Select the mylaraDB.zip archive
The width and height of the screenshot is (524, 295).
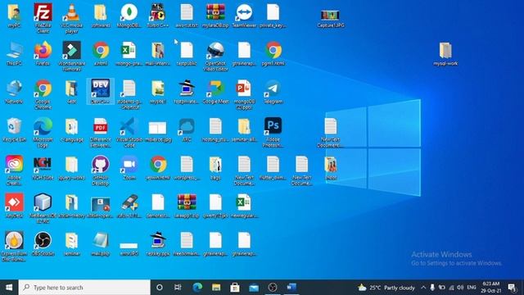tap(215, 13)
